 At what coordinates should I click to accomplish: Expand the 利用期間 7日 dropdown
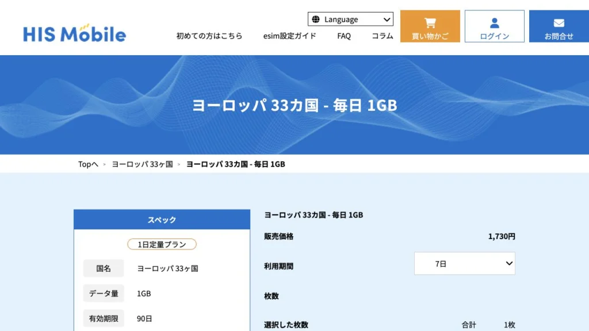tap(465, 263)
